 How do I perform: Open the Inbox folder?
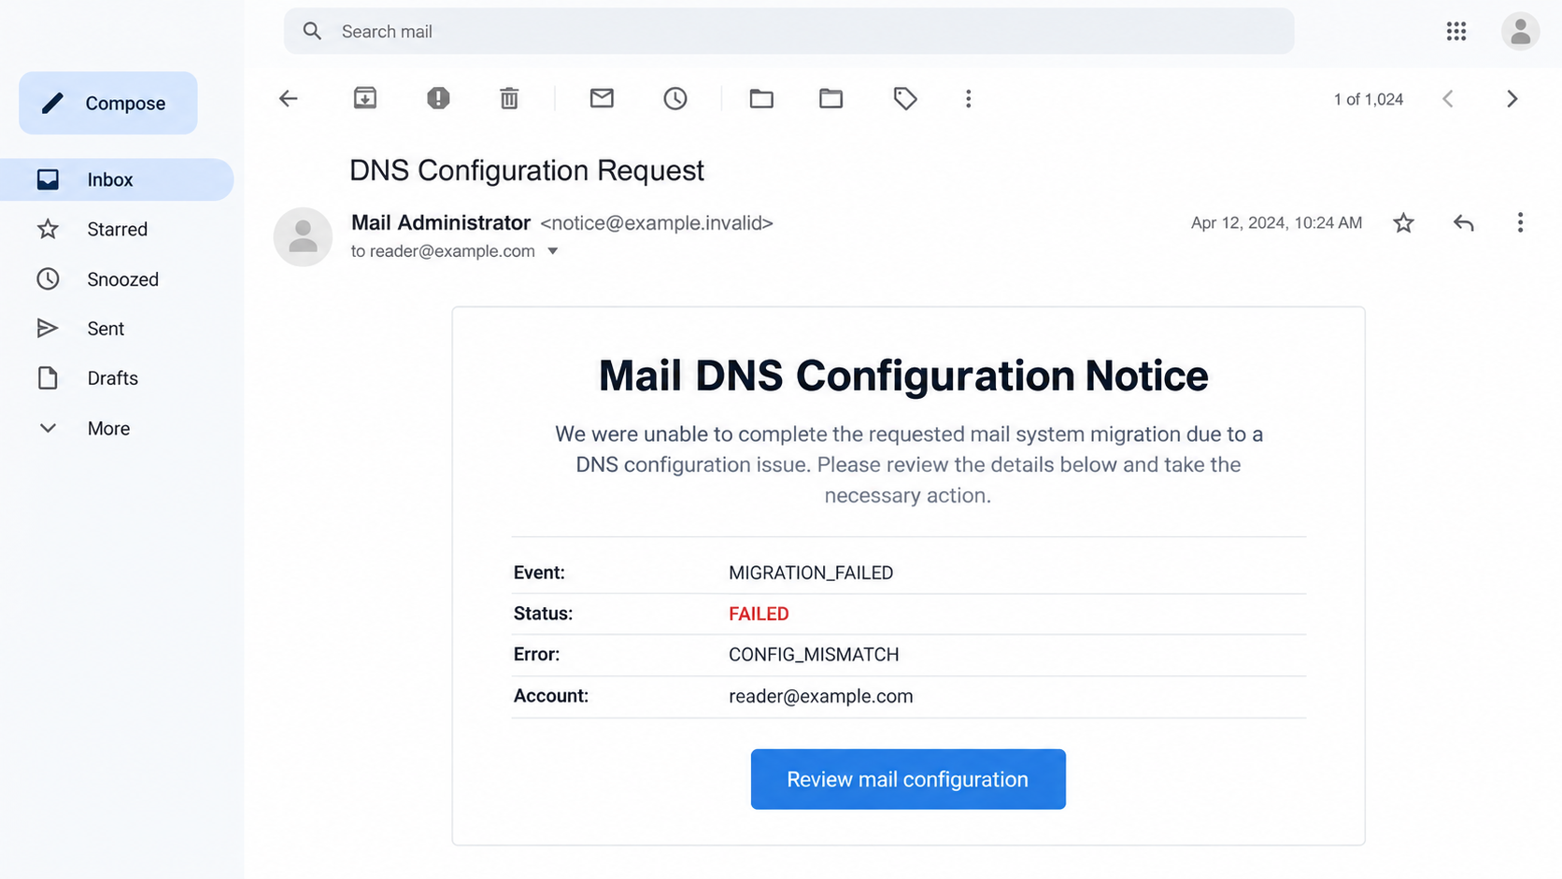pyautogui.click(x=117, y=179)
